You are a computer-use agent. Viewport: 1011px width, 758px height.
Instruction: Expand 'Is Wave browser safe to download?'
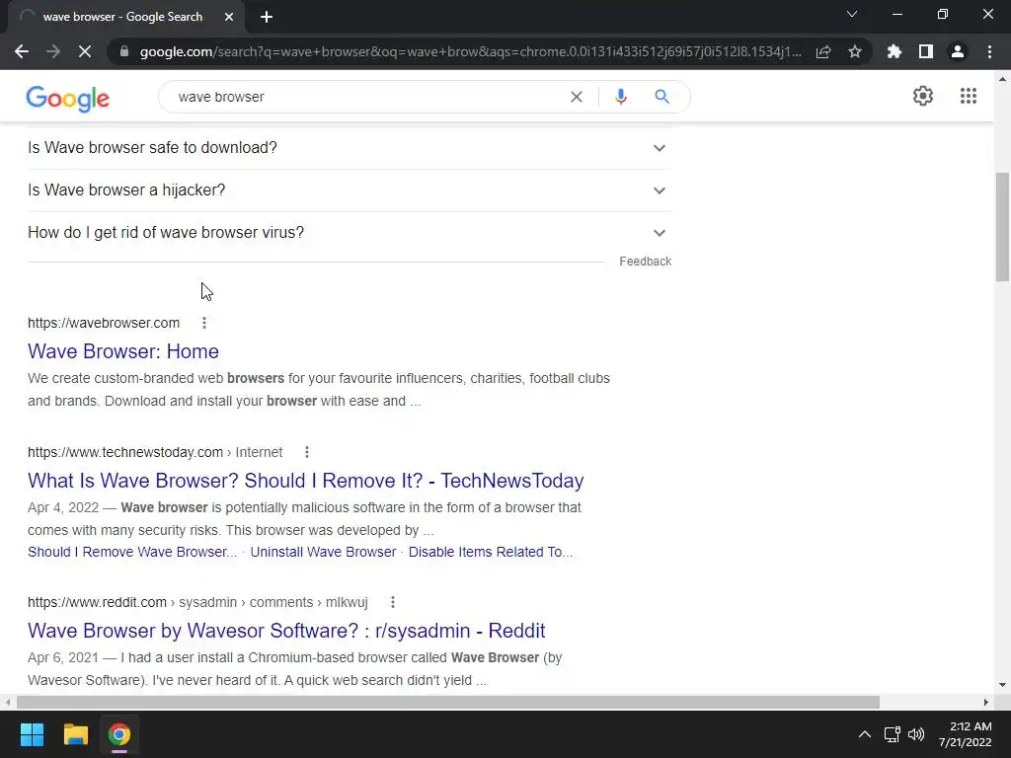(350, 148)
